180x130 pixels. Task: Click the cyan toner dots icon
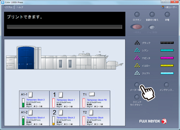(x=137, y=50)
